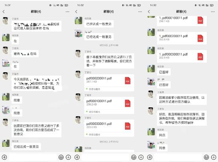Open the file pdf000300011.pdf sized 223.6 KB

109,128
